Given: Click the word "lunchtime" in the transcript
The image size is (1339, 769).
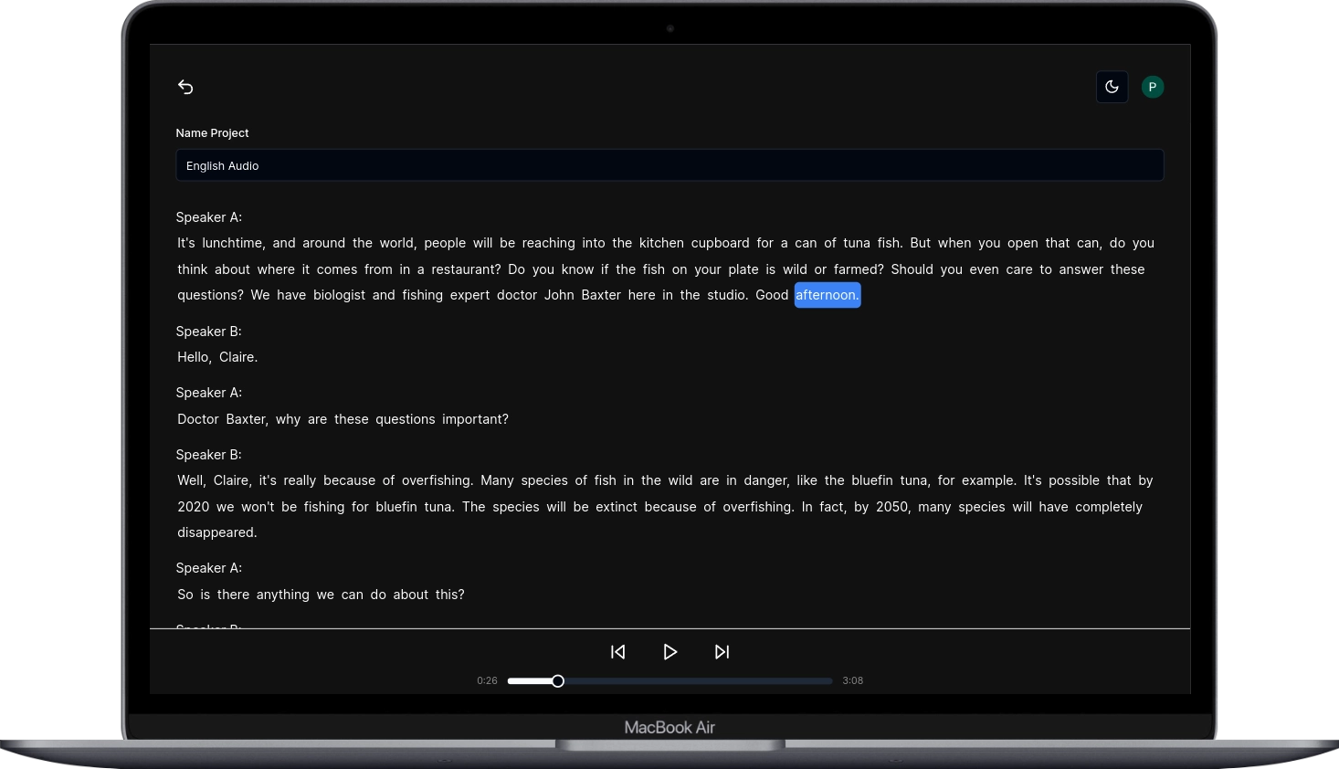Looking at the screenshot, I should coord(233,243).
